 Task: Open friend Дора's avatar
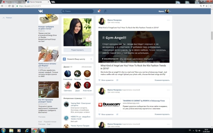pyautogui.click(x=77, y=85)
